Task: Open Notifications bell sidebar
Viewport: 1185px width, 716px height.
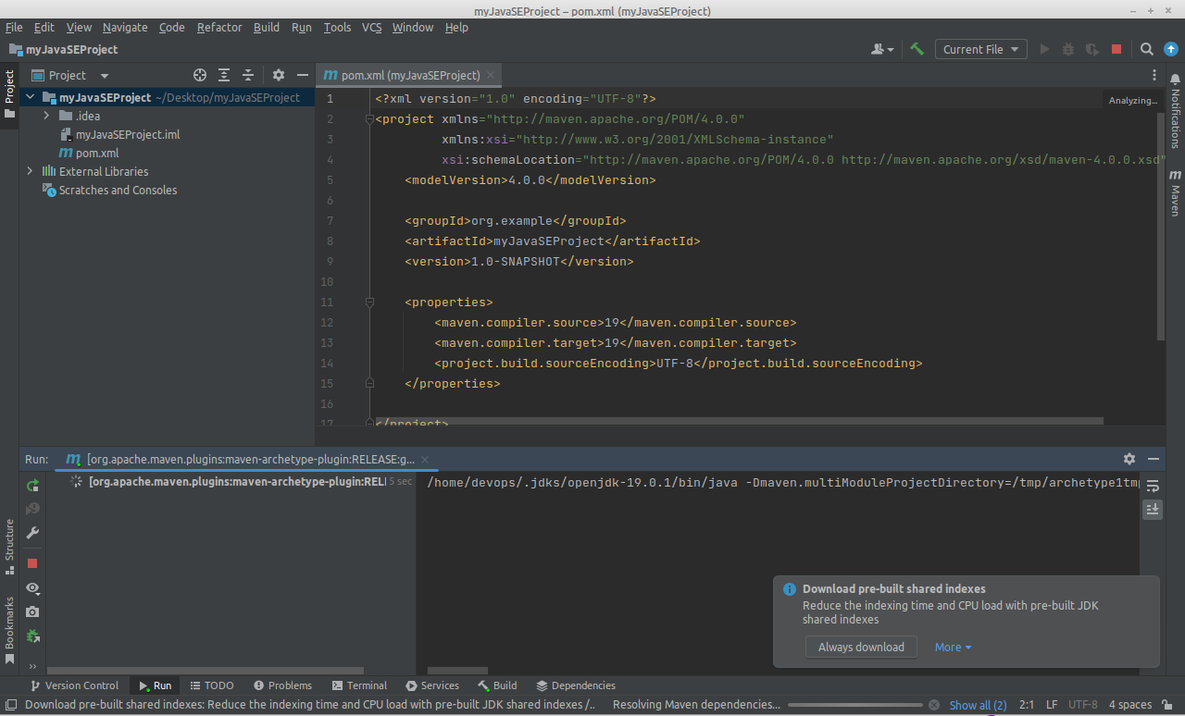Action: [x=1175, y=112]
